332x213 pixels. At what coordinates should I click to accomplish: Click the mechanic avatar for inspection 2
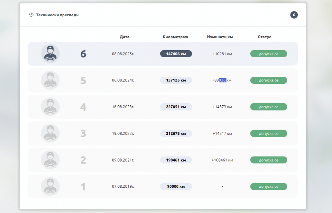50,160
